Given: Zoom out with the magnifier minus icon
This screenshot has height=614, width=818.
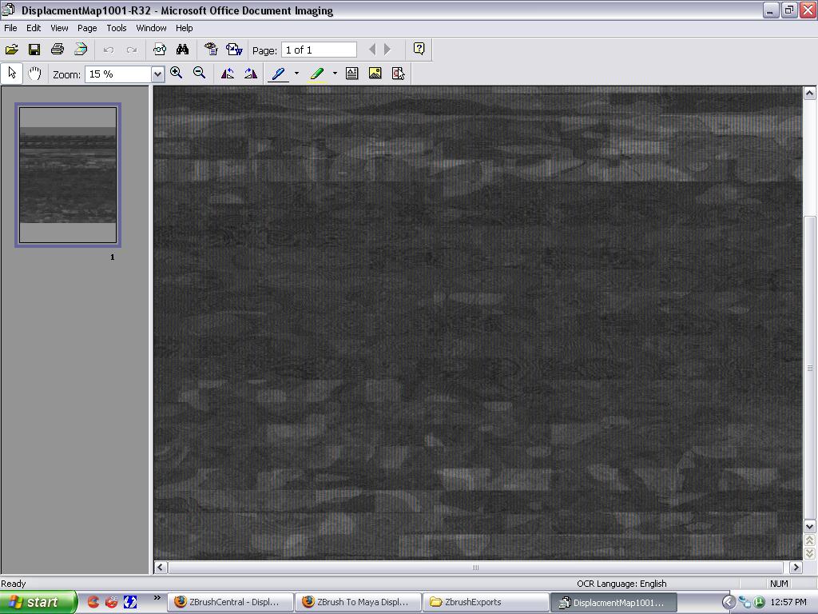Looking at the screenshot, I should (200, 74).
